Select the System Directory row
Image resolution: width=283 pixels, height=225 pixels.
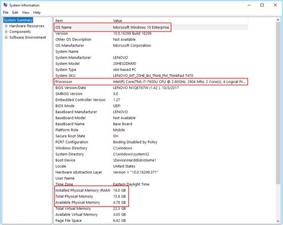click(151, 154)
